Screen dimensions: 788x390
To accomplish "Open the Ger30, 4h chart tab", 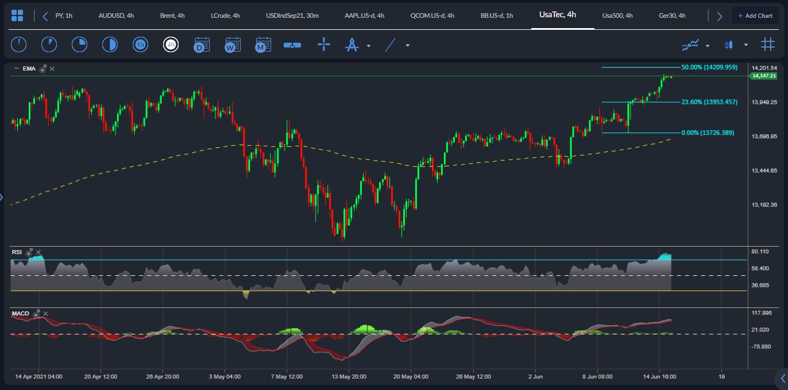I will pos(672,15).
